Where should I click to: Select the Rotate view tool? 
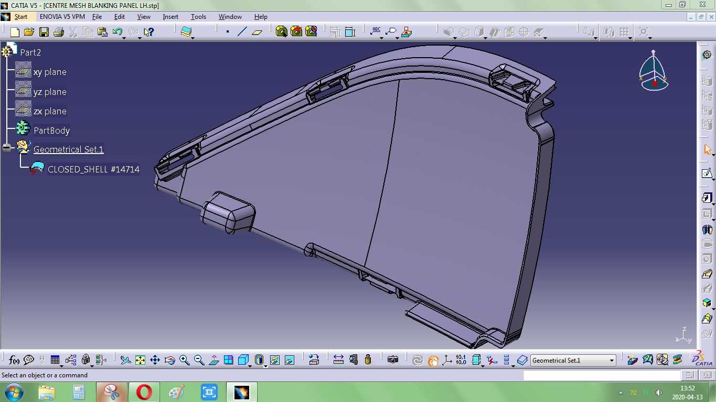(x=169, y=360)
